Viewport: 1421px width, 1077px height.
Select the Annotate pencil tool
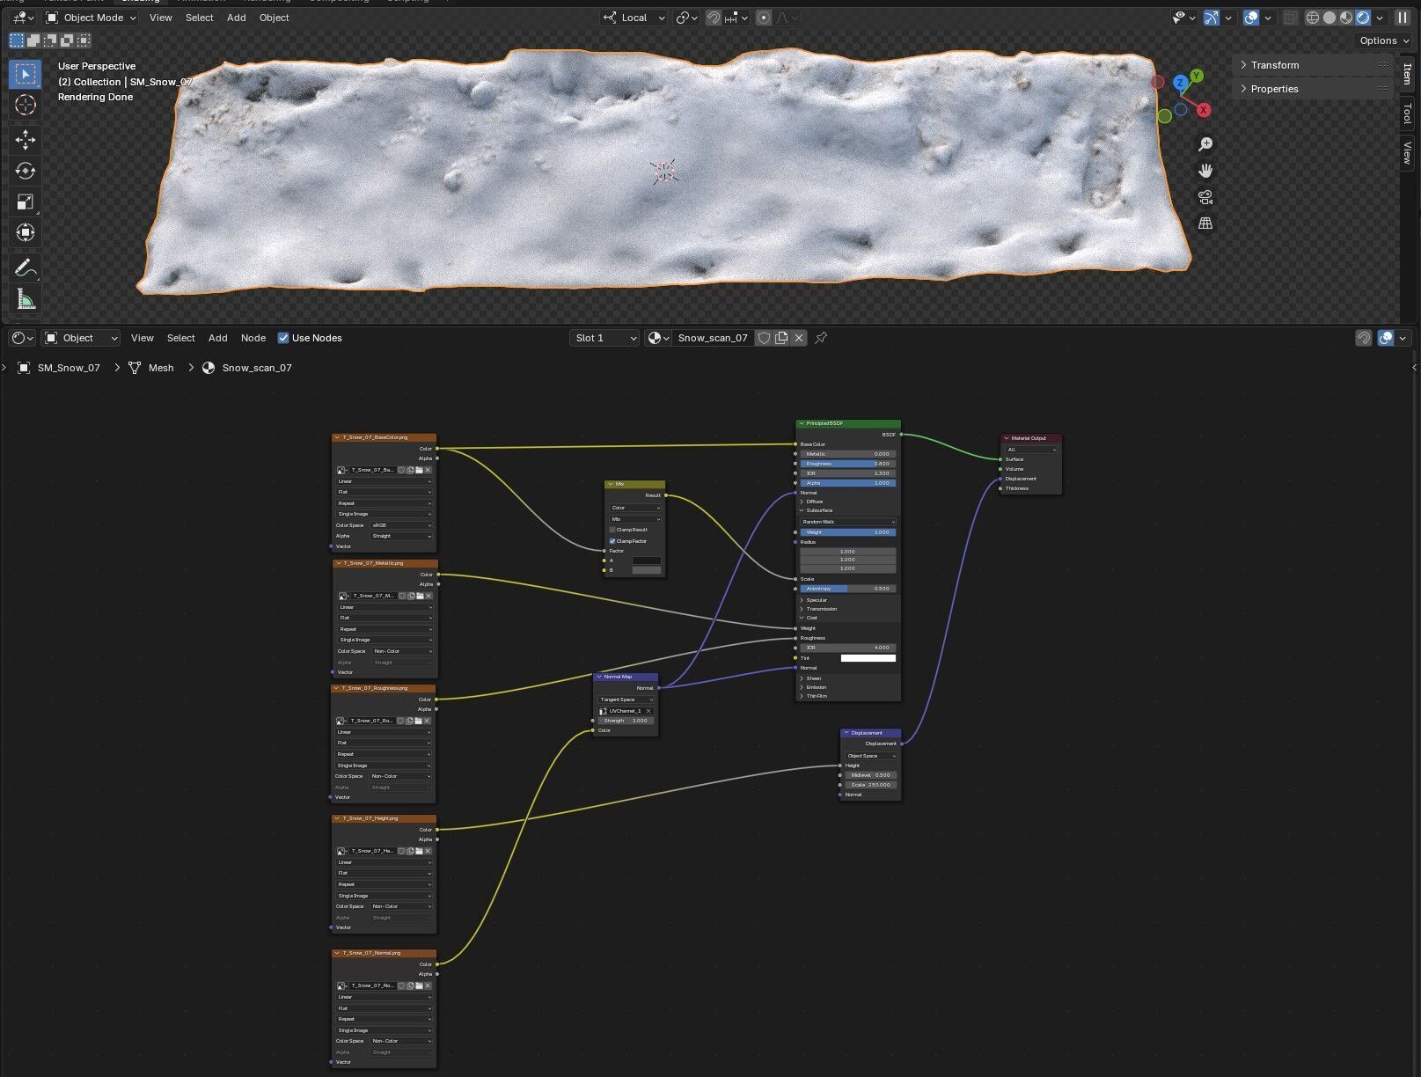pos(25,267)
